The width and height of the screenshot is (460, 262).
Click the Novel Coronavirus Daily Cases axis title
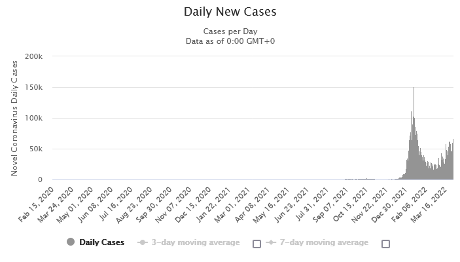(x=14, y=117)
